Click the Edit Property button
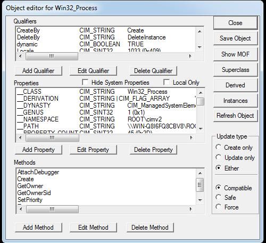This screenshot has width=266, height=243. pos(93,150)
